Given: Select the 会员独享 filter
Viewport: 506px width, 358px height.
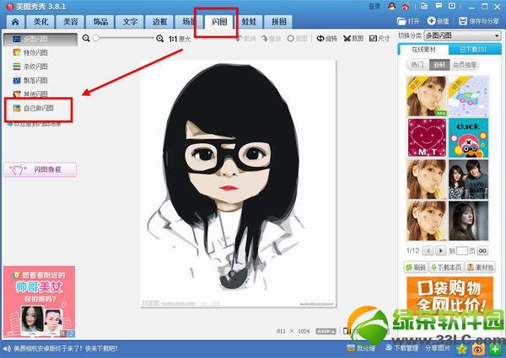Looking at the screenshot, I should click(x=465, y=65).
